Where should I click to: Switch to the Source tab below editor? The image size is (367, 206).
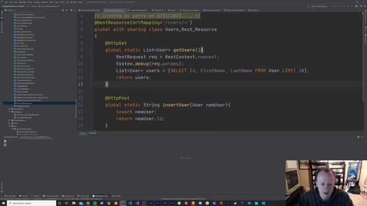click(83, 133)
